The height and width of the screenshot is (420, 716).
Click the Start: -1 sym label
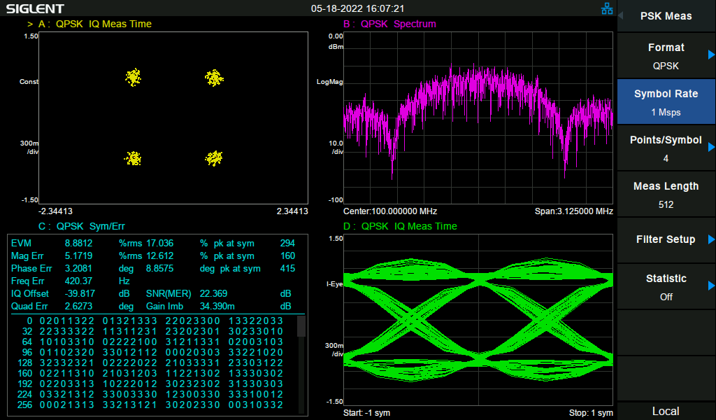point(366,413)
